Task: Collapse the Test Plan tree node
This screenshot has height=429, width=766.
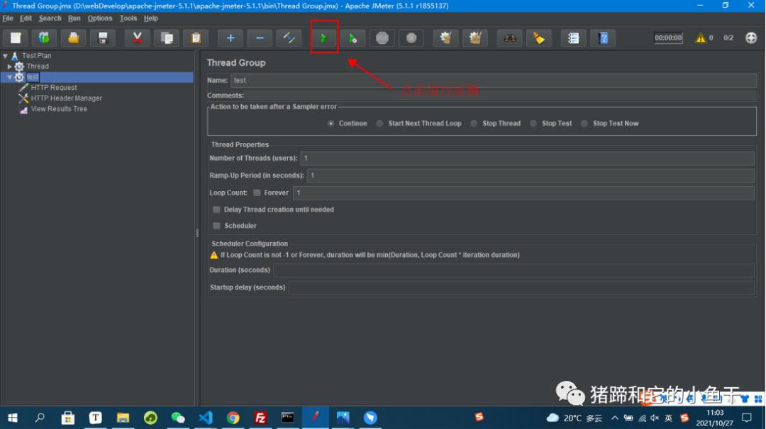Action: pyautogui.click(x=6, y=56)
